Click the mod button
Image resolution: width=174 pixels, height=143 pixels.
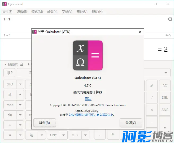[x=10, y=105]
